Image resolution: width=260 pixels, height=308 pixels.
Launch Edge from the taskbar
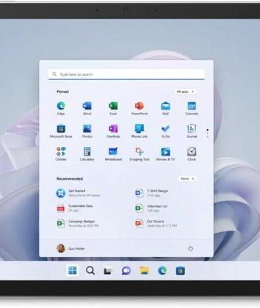point(162,270)
